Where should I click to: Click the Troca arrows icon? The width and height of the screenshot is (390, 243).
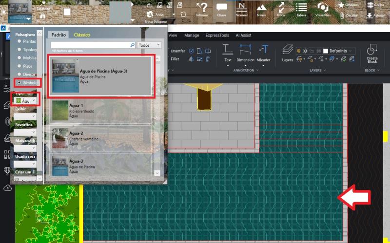(x=281, y=8)
